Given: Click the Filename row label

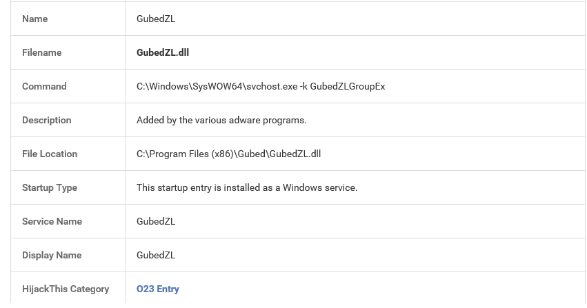Looking at the screenshot, I should (x=41, y=52).
